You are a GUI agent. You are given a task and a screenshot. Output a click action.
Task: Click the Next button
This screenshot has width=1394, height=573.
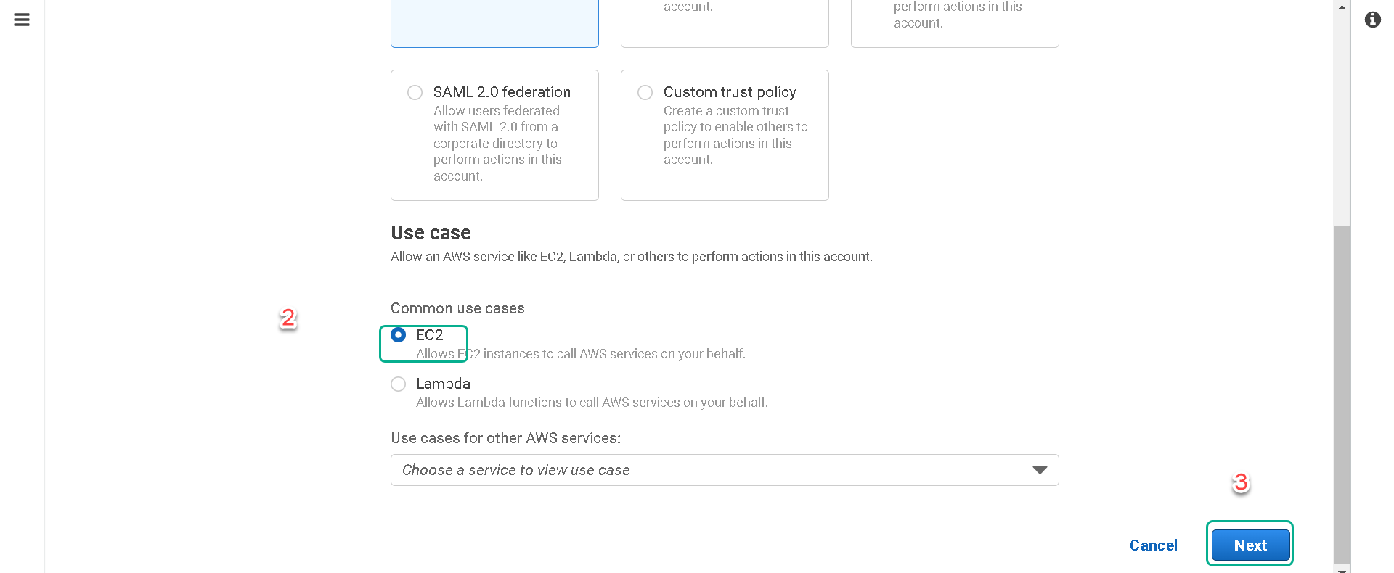[1250, 545]
